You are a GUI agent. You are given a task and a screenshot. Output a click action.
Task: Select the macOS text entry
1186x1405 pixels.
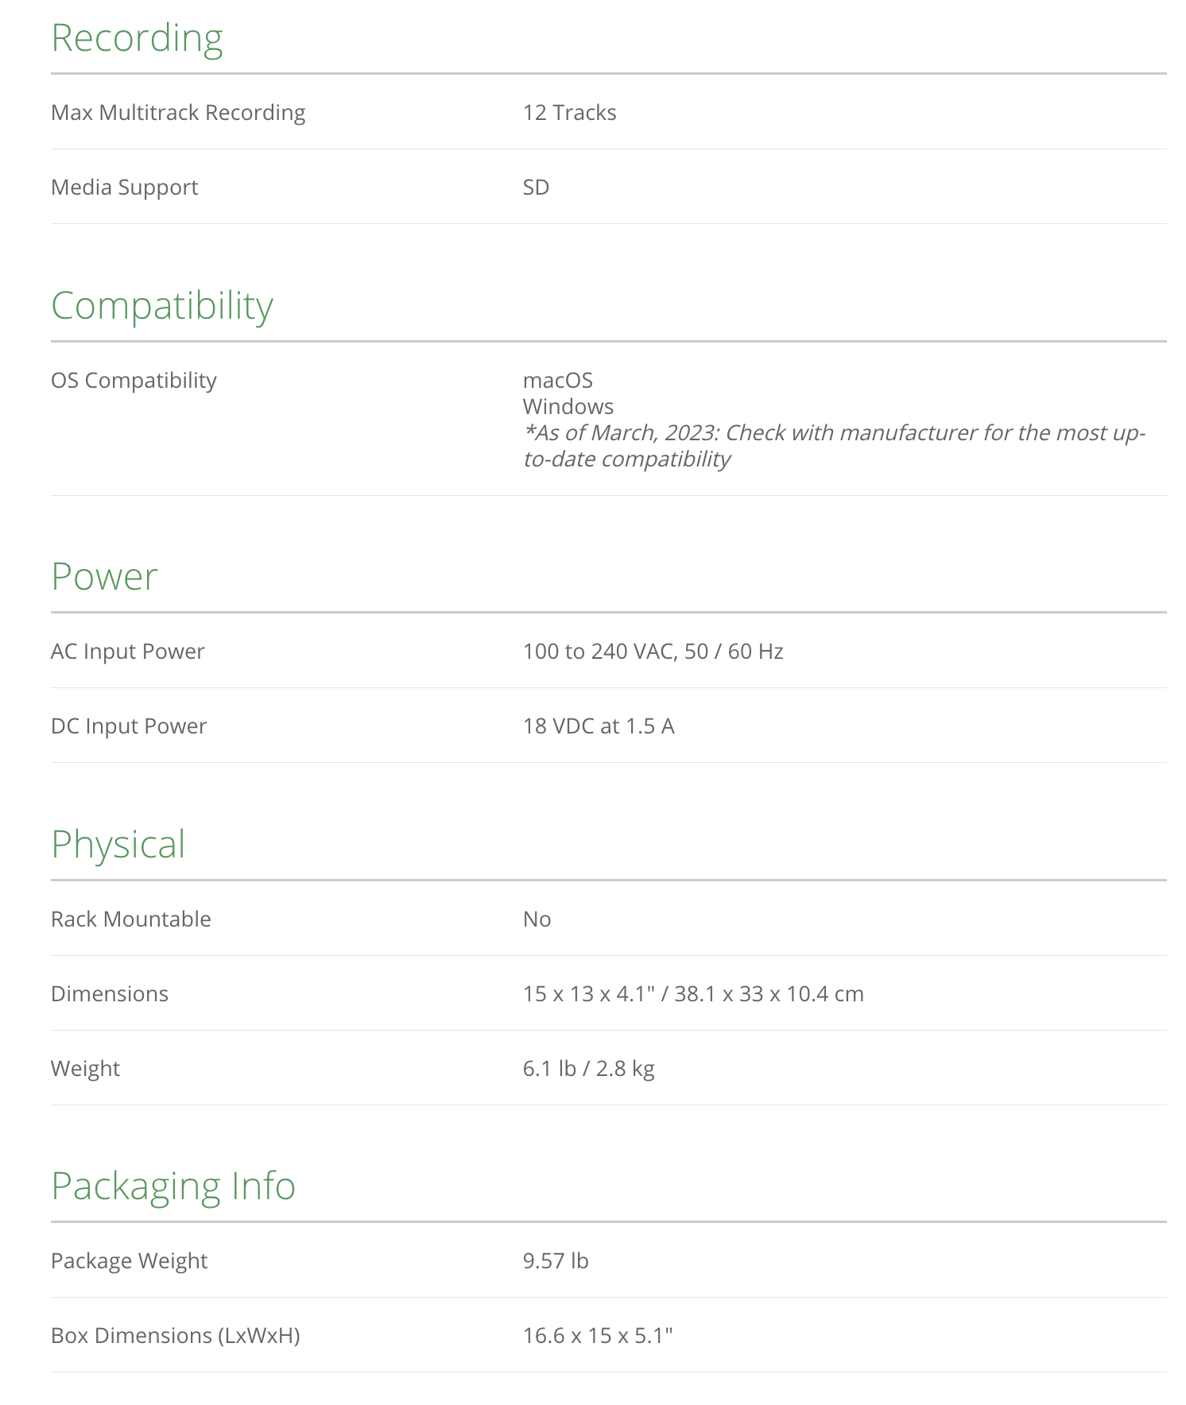tap(557, 381)
